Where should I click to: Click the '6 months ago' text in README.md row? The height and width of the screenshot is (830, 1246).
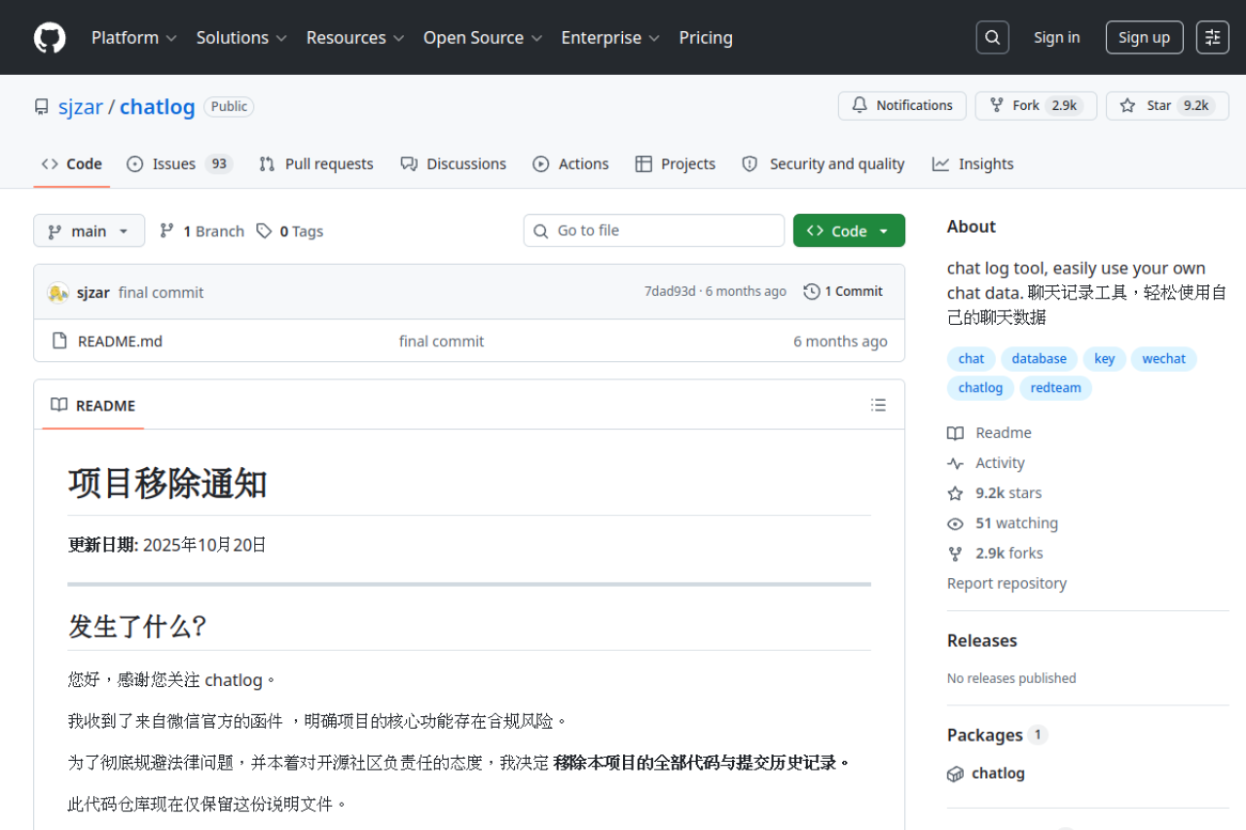point(840,342)
